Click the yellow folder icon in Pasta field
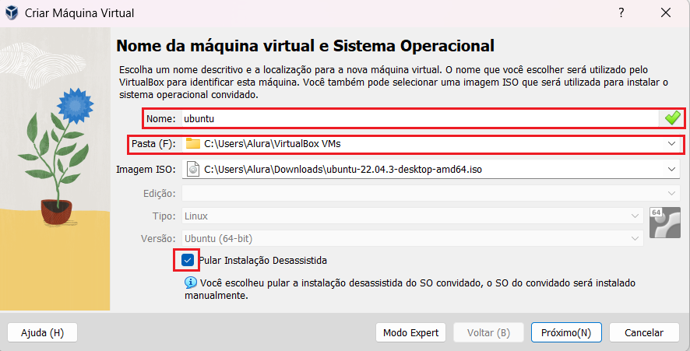 192,143
